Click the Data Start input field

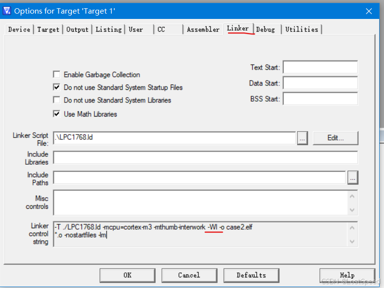pyautogui.click(x=320, y=83)
